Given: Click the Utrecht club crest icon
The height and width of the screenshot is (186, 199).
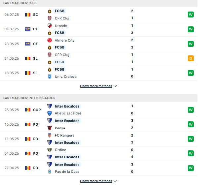Looking at the screenshot, I should coord(50,26).
